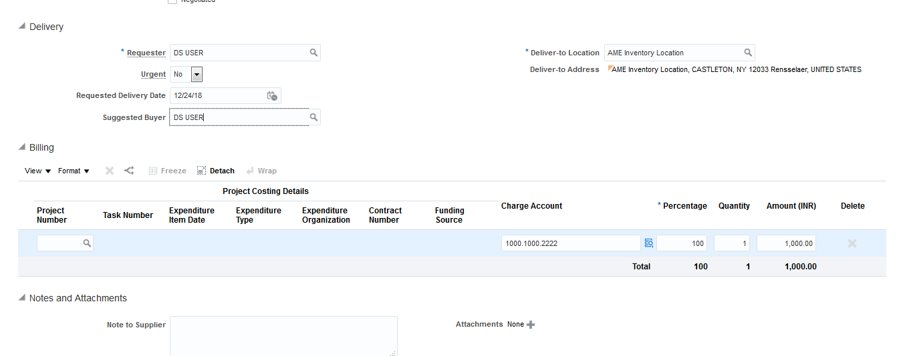Screen dimensions: 899x356
Task: Open the Format menu in Billing
Action: [x=74, y=171]
